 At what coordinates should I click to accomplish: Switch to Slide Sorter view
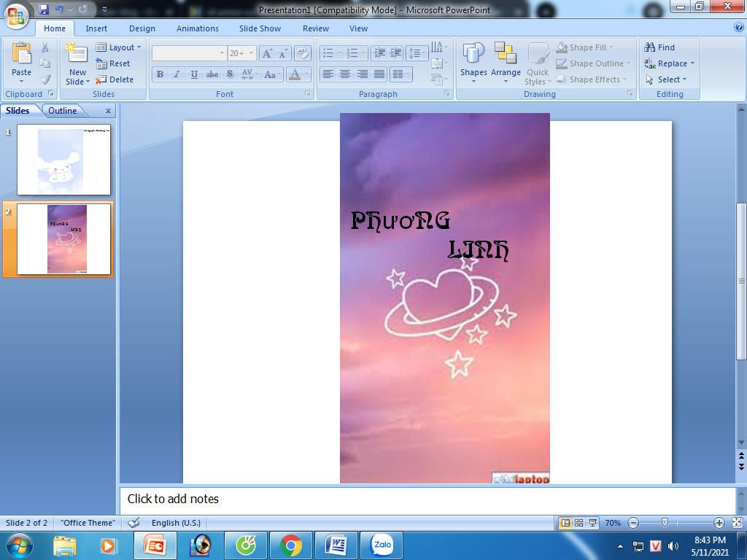pos(578,523)
